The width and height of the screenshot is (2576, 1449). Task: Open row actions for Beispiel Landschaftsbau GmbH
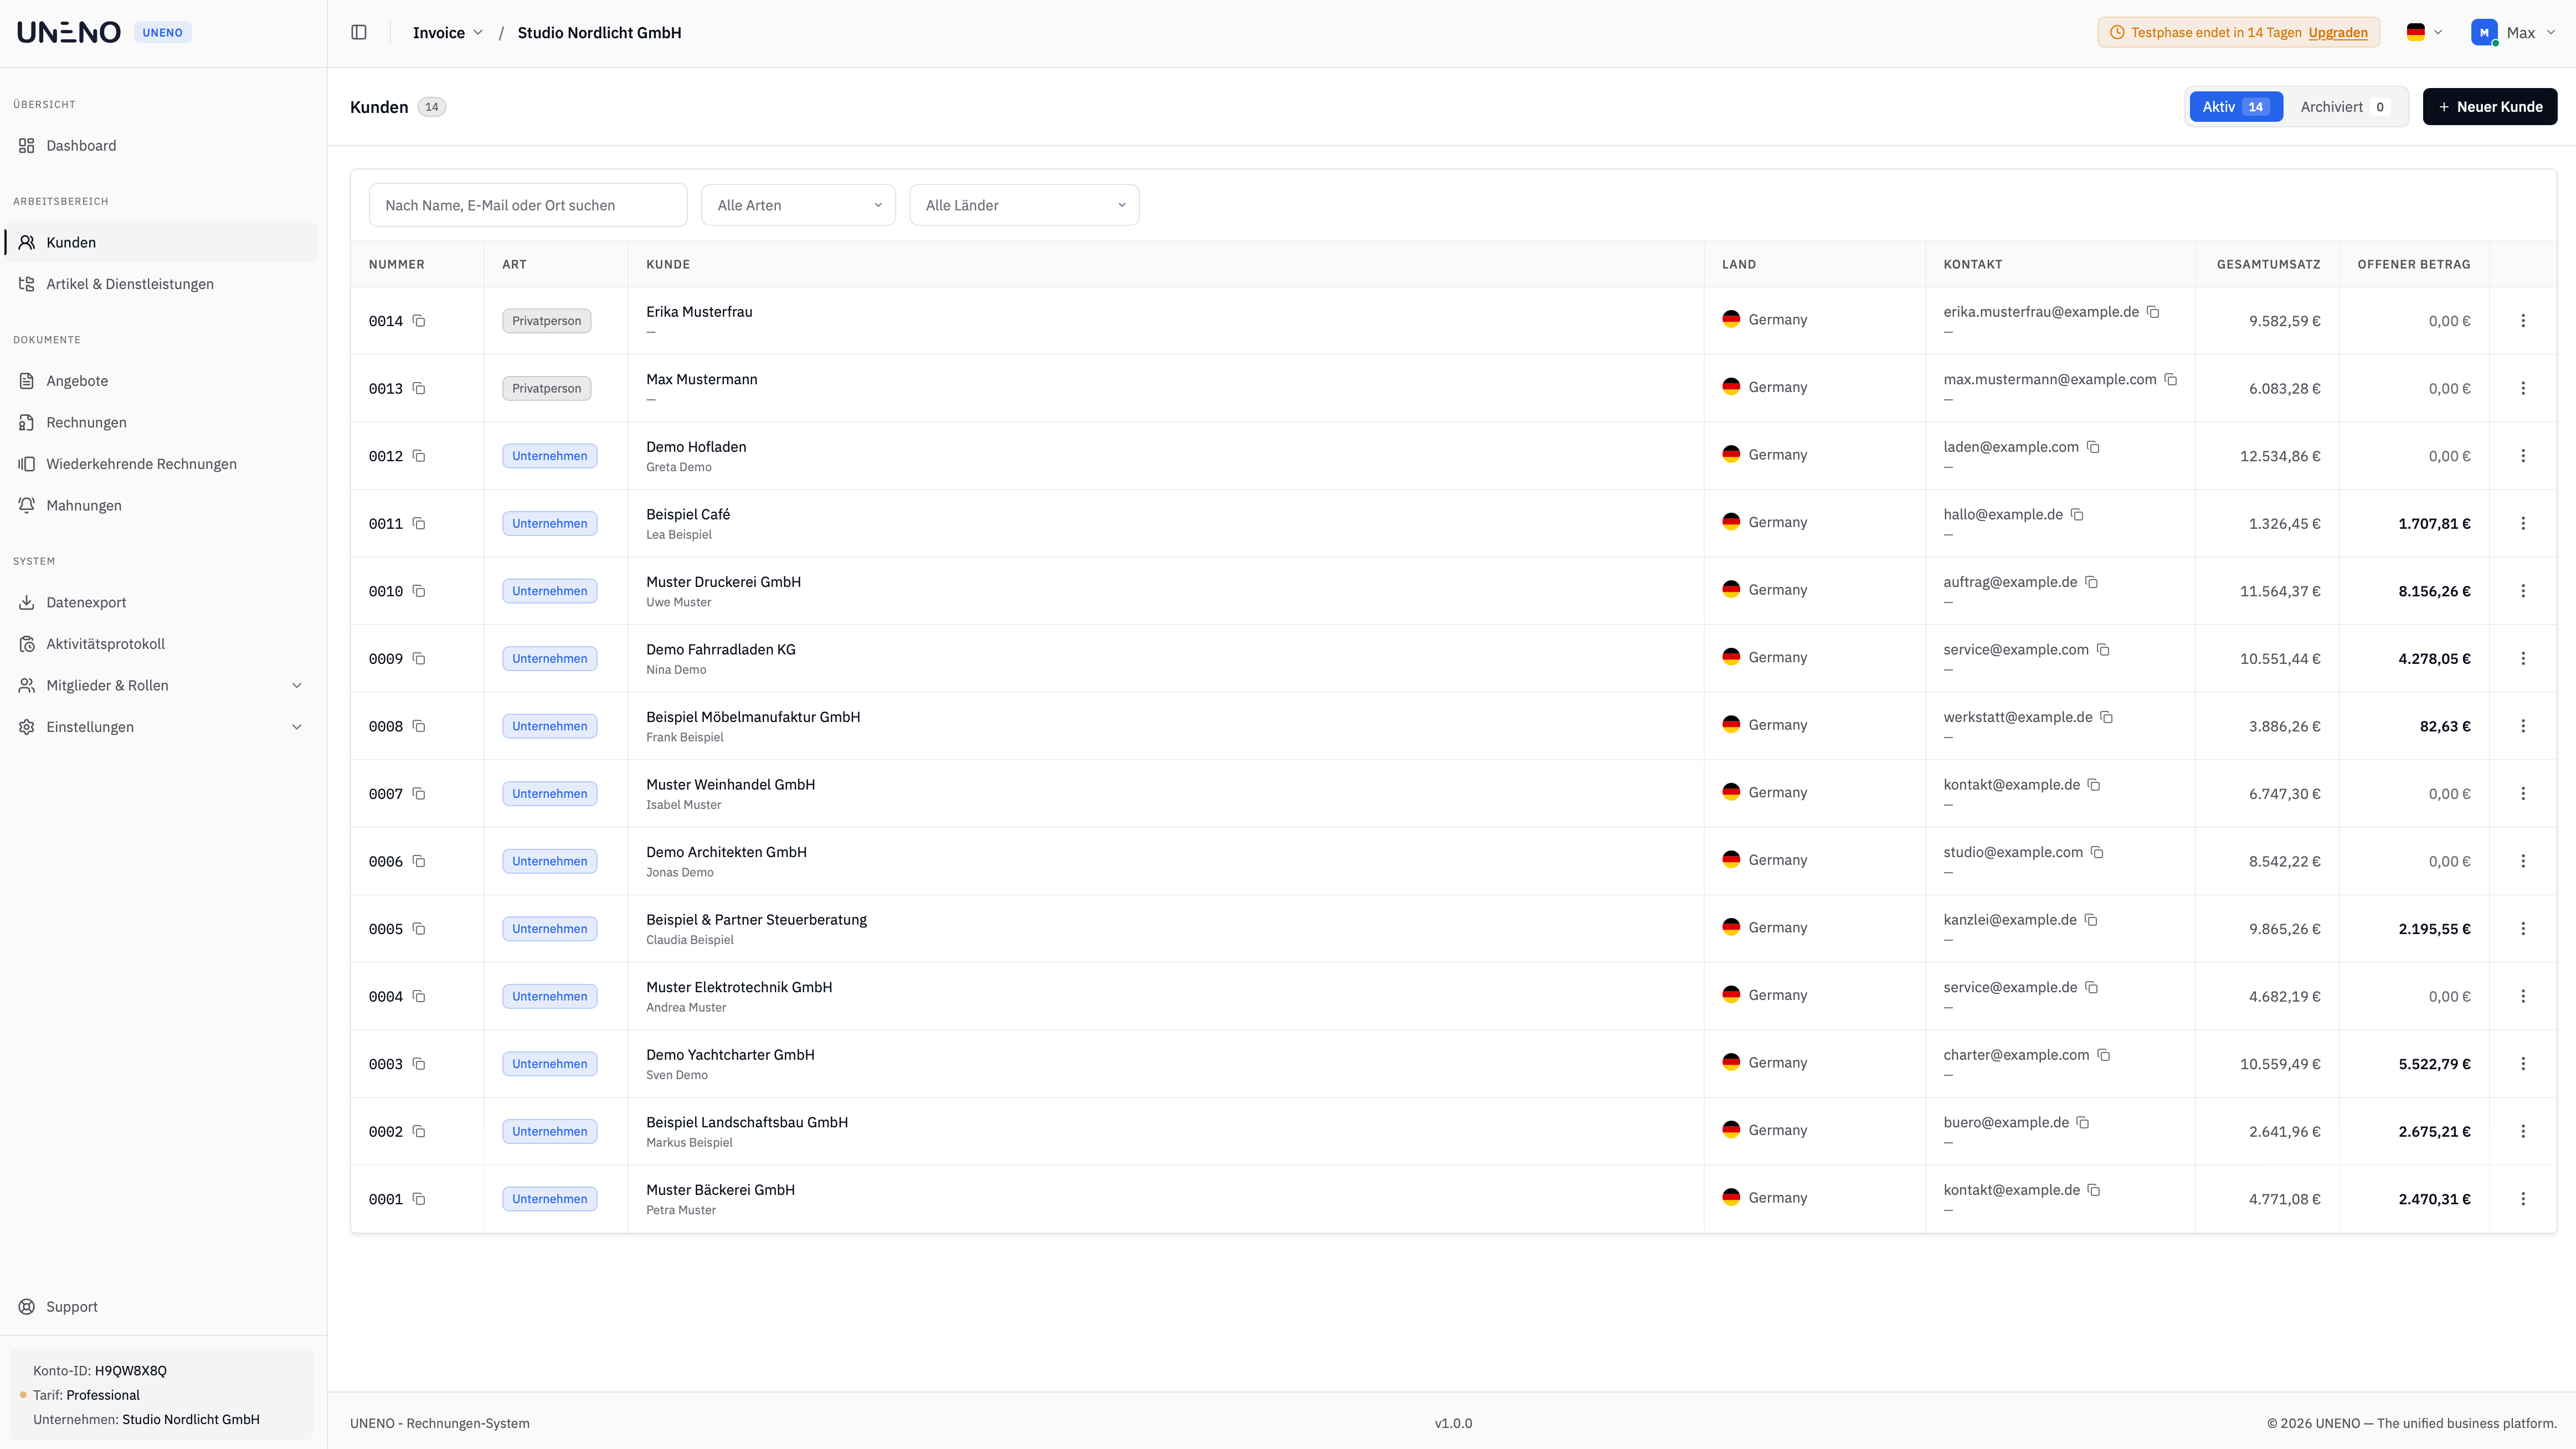click(2523, 1131)
